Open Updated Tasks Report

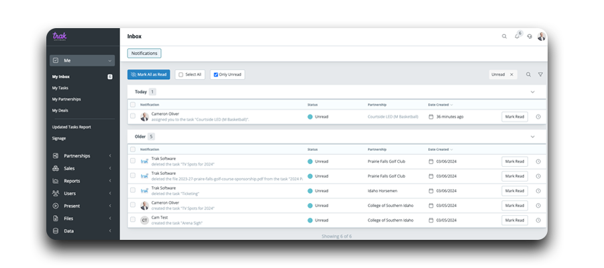coord(72,127)
